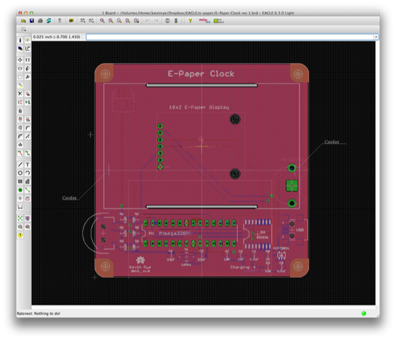
Task: Select the Info tool
Action: pos(20,40)
